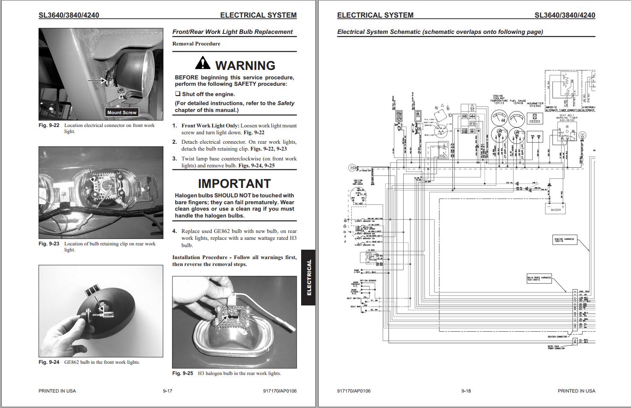Viewport: 631px width, 408px height.
Task: Select the ELECTRICAL SYSTEM page header
Action: (258, 15)
